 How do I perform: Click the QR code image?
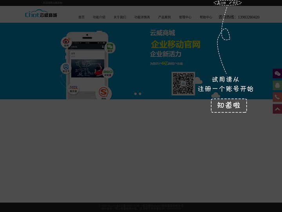pos(183,84)
